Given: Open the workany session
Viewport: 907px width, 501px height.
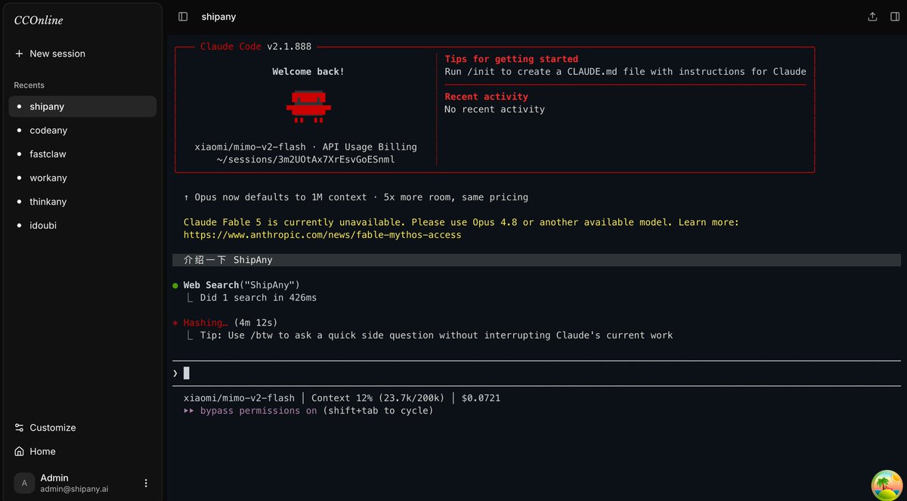Looking at the screenshot, I should (x=82, y=178).
